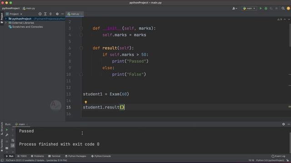Click line number 13 in the gutter

(x=69, y=94)
